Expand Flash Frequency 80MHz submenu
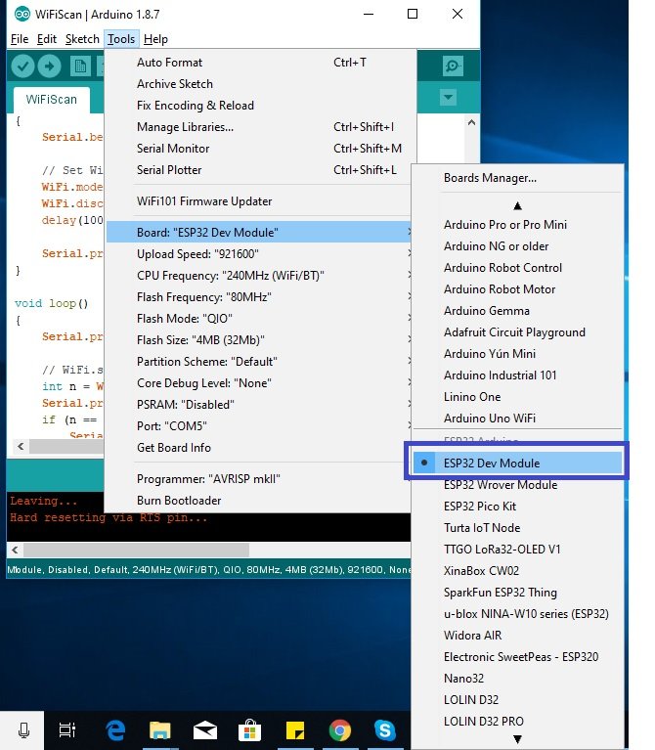 coord(258,297)
